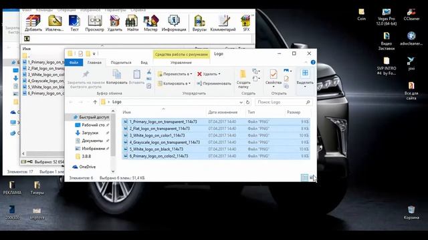
Task: Switch to details view icon in status bar
Action: (305, 178)
